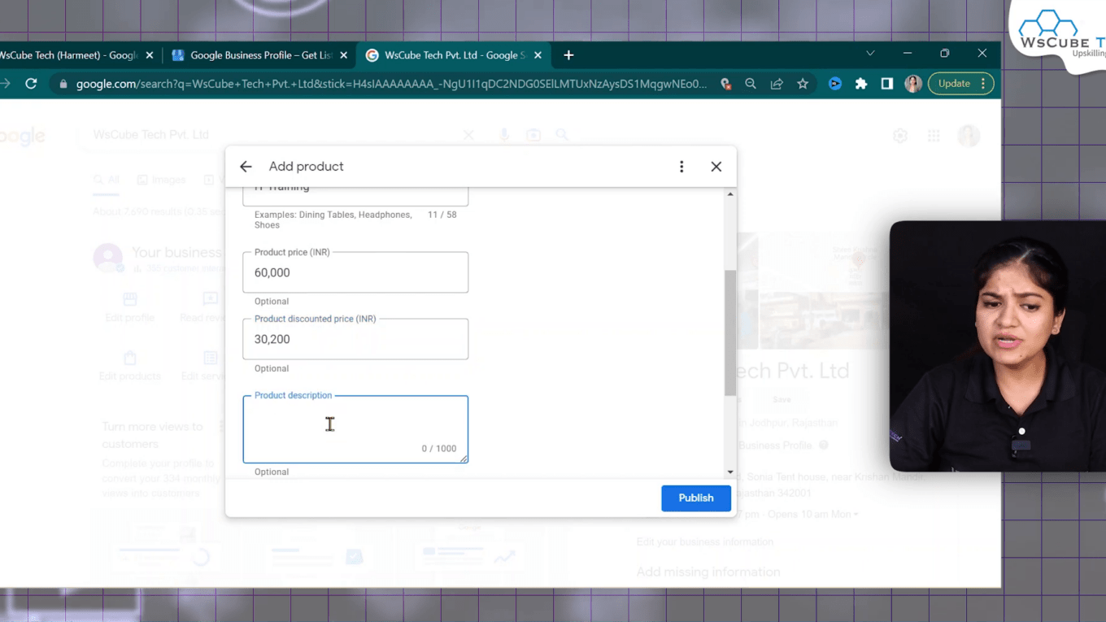Close the WsCube Tech (Harmeet) tab

pos(150,55)
